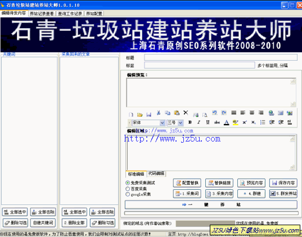The width and height of the screenshot is (302, 237).
Task: Apply align-right icon
Action: point(261,113)
